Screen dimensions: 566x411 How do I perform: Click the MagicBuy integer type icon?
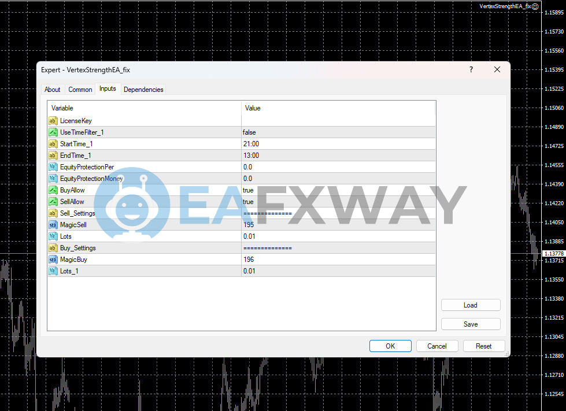(x=53, y=260)
